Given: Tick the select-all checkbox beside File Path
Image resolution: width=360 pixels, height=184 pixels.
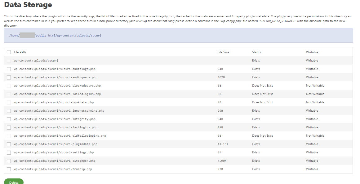Looking at the screenshot, I should pyautogui.click(x=9, y=52).
